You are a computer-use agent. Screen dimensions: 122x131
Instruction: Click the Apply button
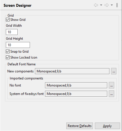point(107,126)
